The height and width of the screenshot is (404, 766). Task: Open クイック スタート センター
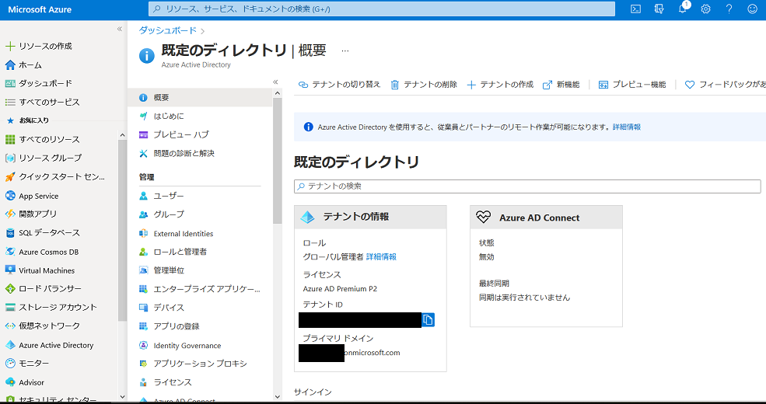tap(54, 176)
